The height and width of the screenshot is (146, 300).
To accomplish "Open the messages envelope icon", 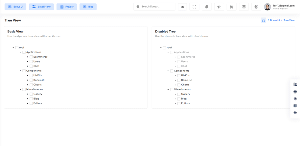I will click(244, 7).
